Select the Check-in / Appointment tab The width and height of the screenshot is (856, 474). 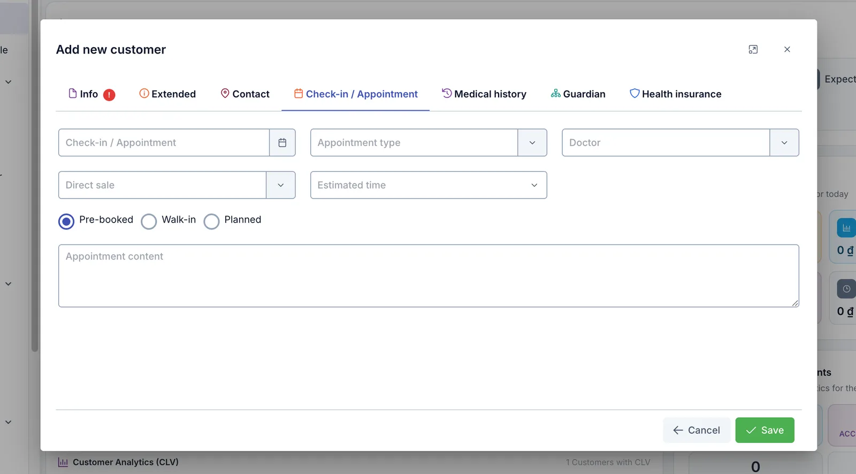356,94
